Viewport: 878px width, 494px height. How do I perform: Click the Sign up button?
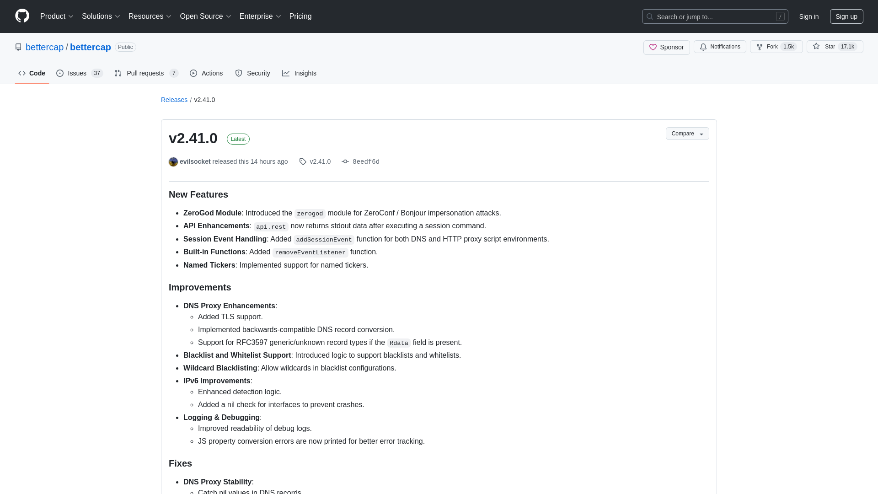click(846, 16)
